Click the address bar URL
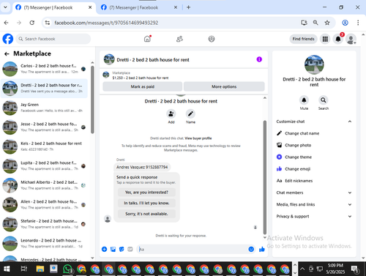The width and height of the screenshot is (366, 276). click(x=106, y=23)
